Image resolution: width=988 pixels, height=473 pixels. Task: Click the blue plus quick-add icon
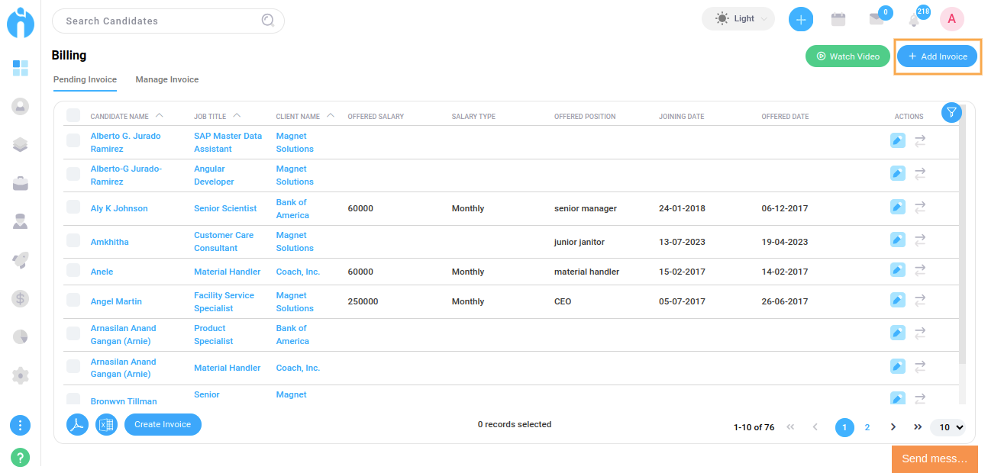800,20
